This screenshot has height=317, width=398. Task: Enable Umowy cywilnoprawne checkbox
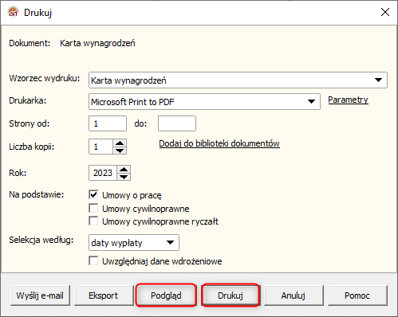pos(93,208)
